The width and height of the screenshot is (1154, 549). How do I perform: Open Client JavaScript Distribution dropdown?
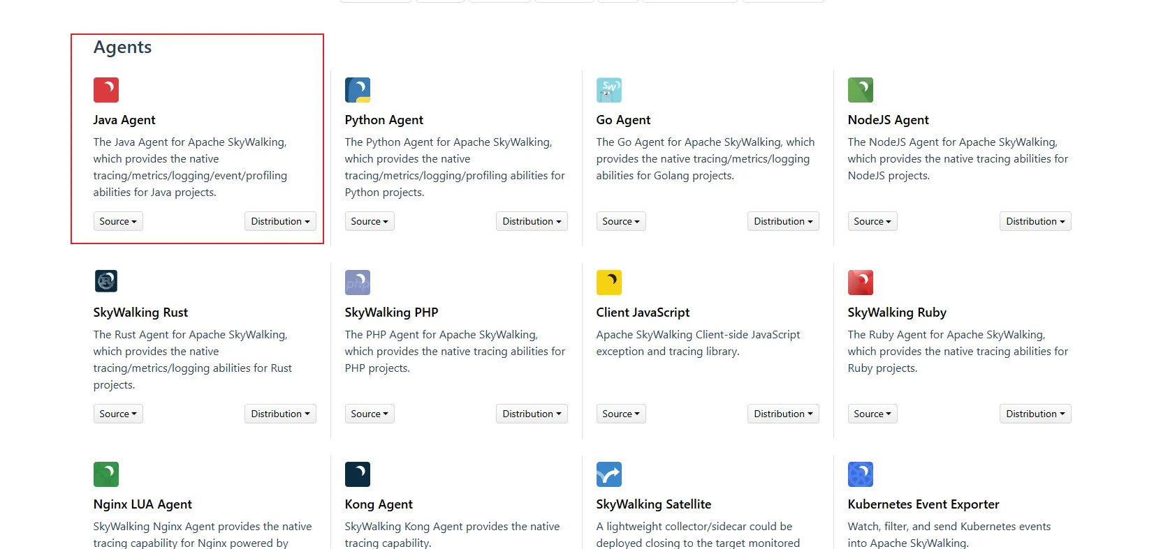pyautogui.click(x=783, y=414)
